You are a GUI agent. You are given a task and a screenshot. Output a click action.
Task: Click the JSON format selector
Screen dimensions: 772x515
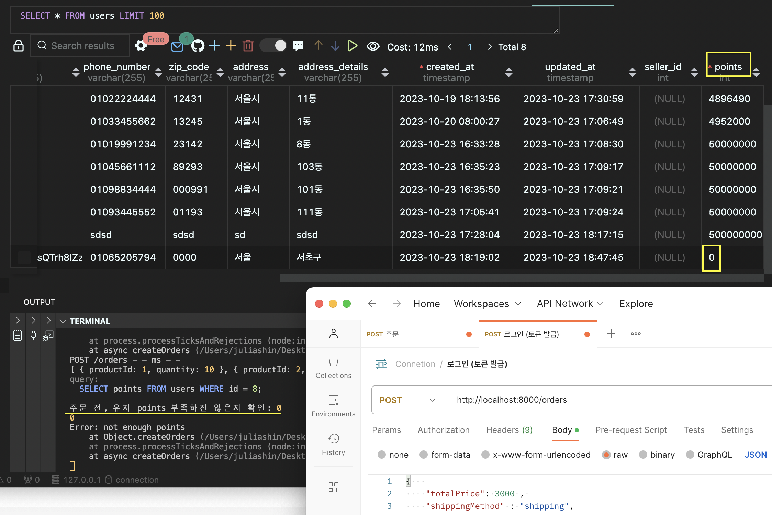(x=755, y=455)
